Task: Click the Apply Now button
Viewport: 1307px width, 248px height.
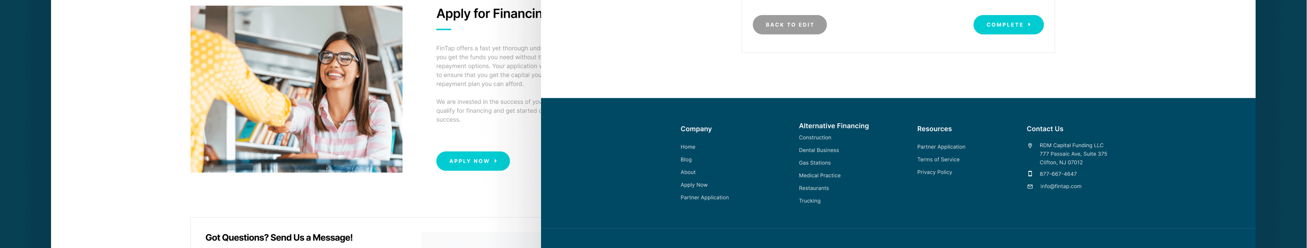Action: click(472, 161)
